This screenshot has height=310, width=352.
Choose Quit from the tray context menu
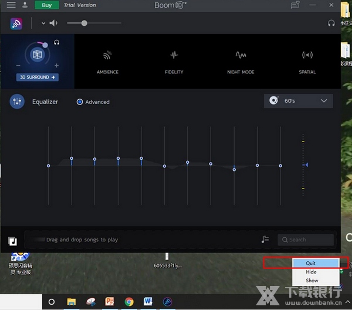point(311,263)
